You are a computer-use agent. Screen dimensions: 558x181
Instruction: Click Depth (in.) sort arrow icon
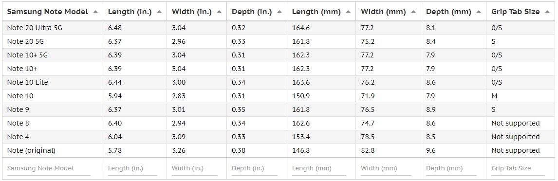coord(279,12)
